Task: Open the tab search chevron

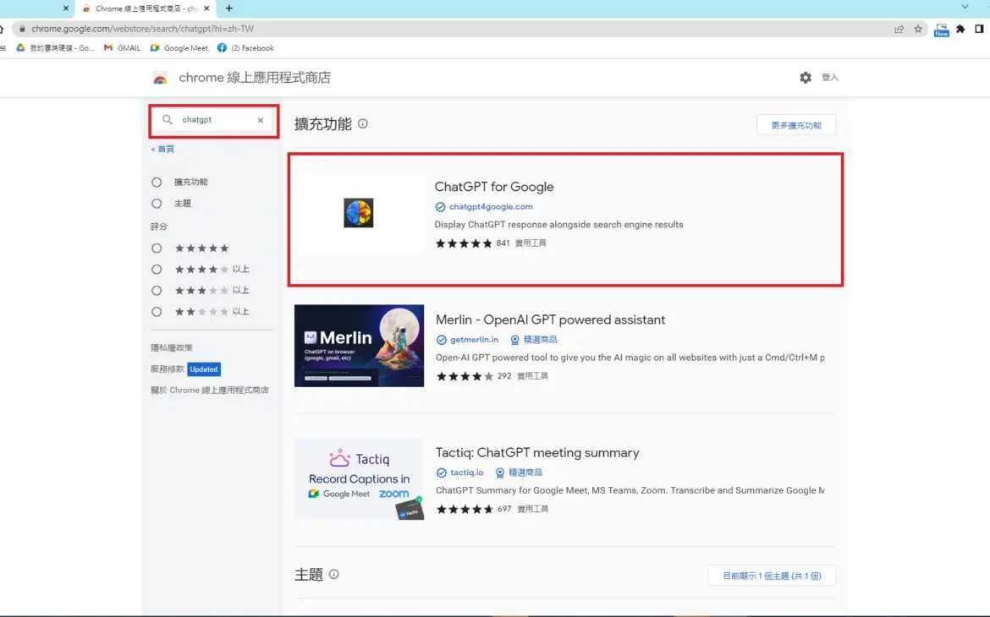Action: click(965, 7)
